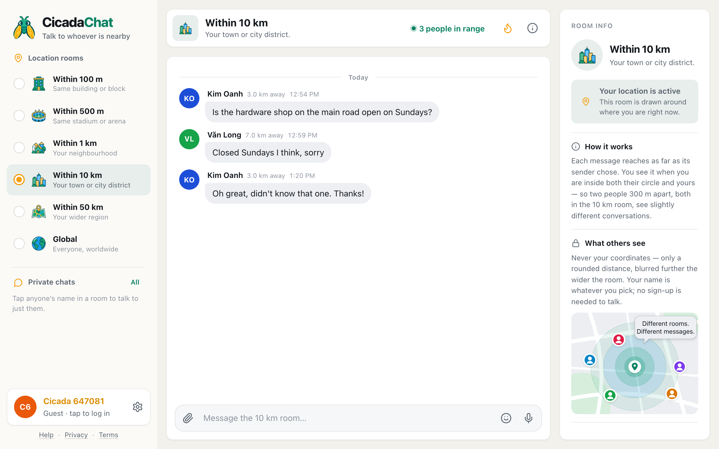
Task: Click the KO avatar at 1:20 PM
Action: [x=189, y=180]
